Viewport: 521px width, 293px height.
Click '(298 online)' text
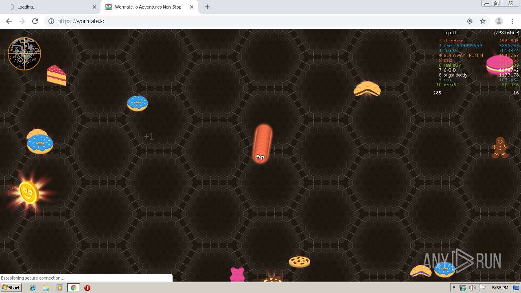pyautogui.click(x=507, y=33)
